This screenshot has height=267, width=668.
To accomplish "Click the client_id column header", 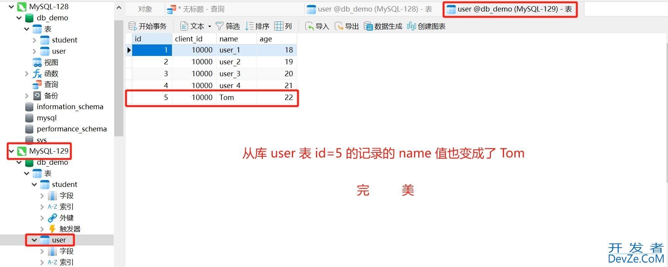I will pyautogui.click(x=194, y=39).
